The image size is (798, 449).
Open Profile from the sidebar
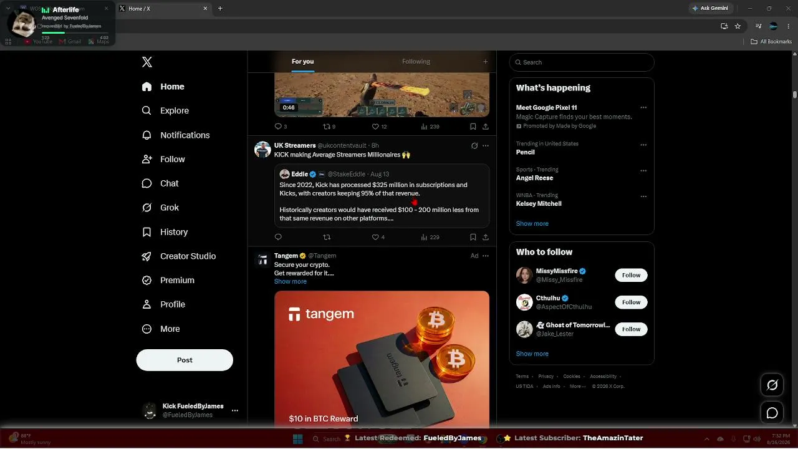pos(163,304)
